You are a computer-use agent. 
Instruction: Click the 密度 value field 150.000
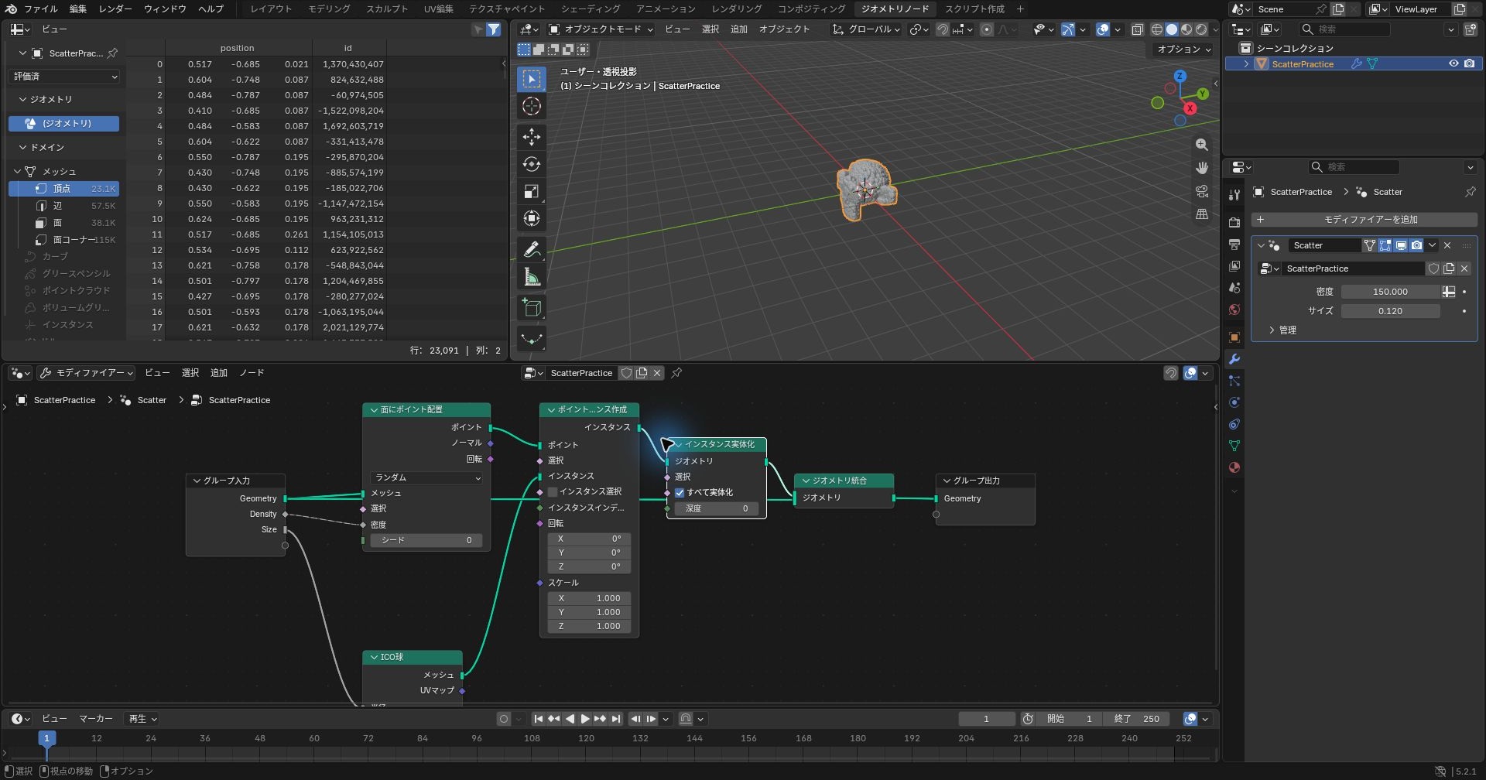[1390, 292]
